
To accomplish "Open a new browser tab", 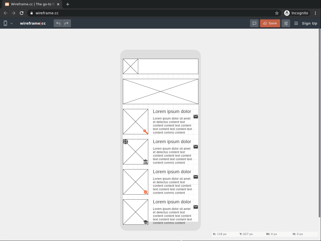I will click(x=68, y=4).
